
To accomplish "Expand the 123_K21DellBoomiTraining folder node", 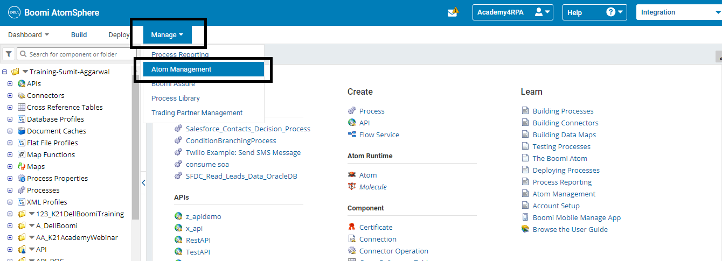I will pos(10,214).
